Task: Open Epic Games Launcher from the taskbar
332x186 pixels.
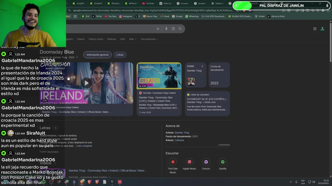Action: tap(112, 182)
